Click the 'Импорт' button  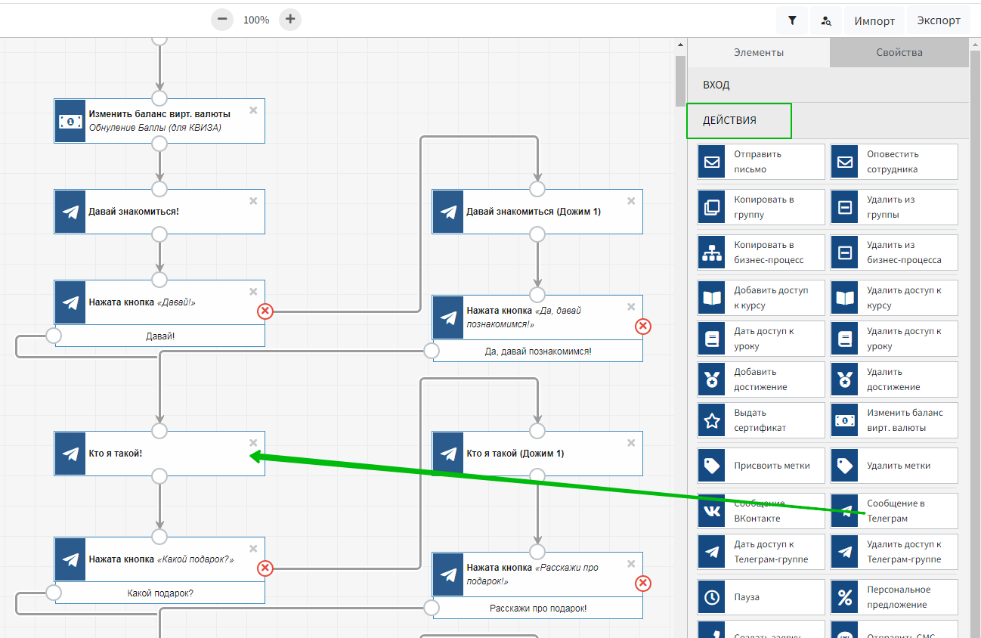point(874,20)
